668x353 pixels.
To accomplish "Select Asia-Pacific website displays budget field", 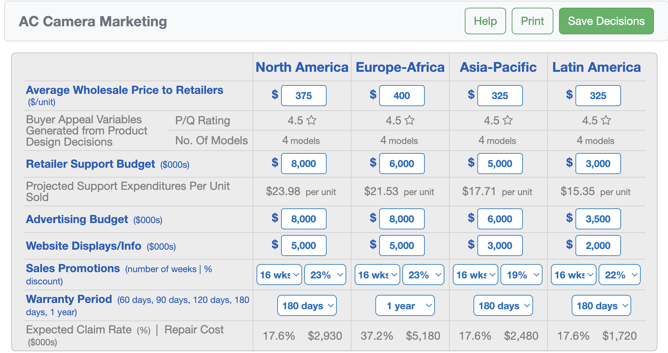I will coord(500,245).
